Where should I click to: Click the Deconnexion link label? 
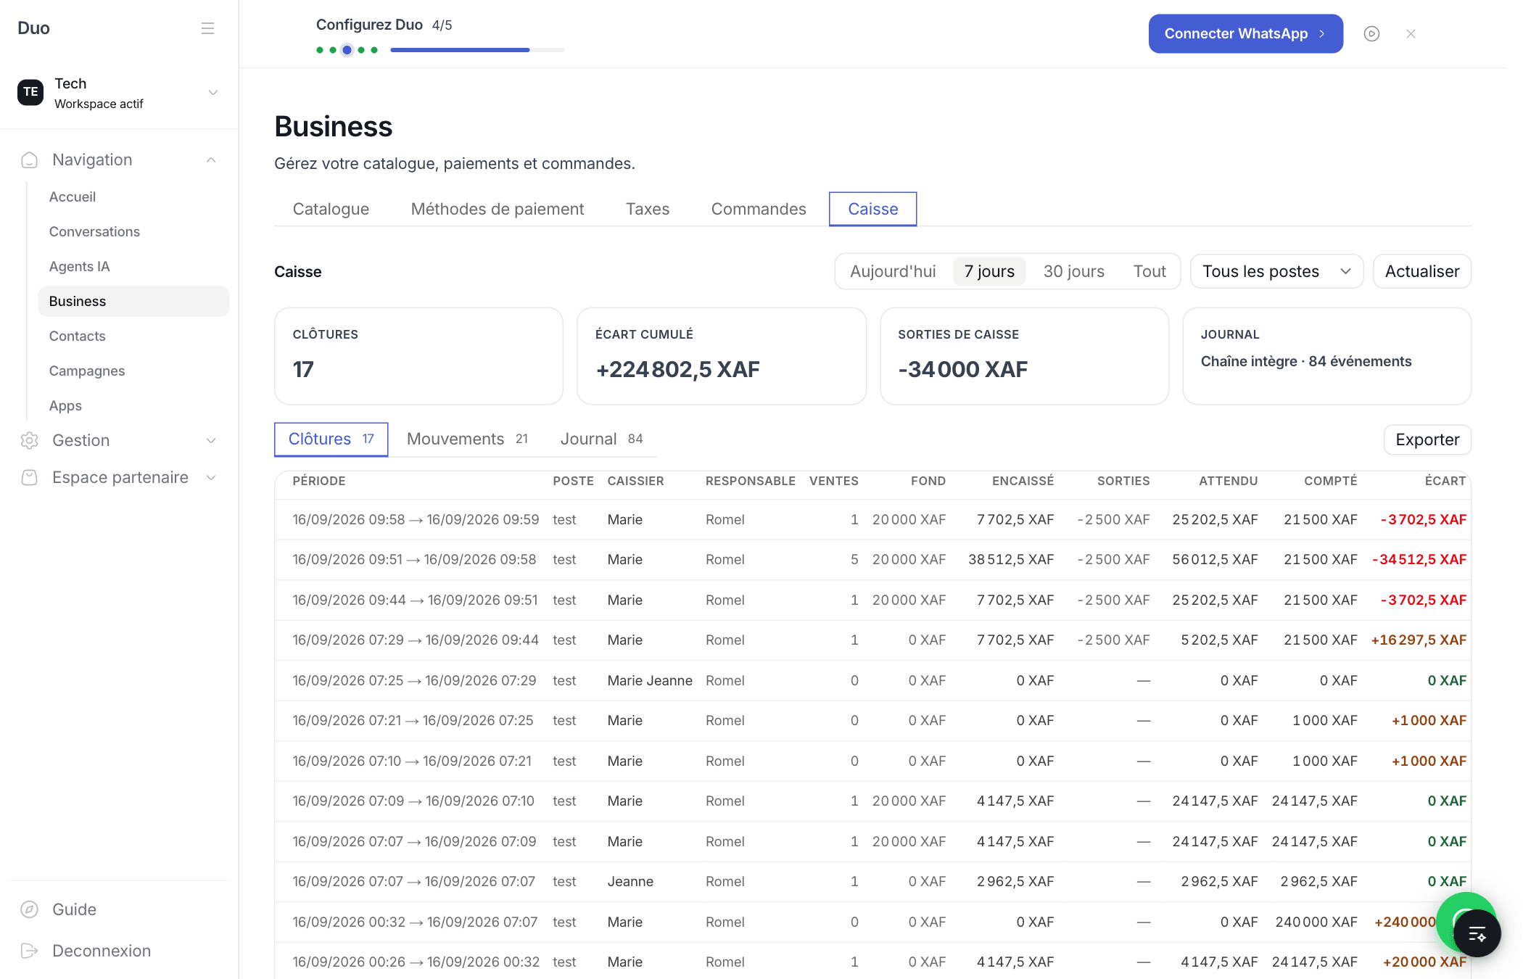pos(102,951)
